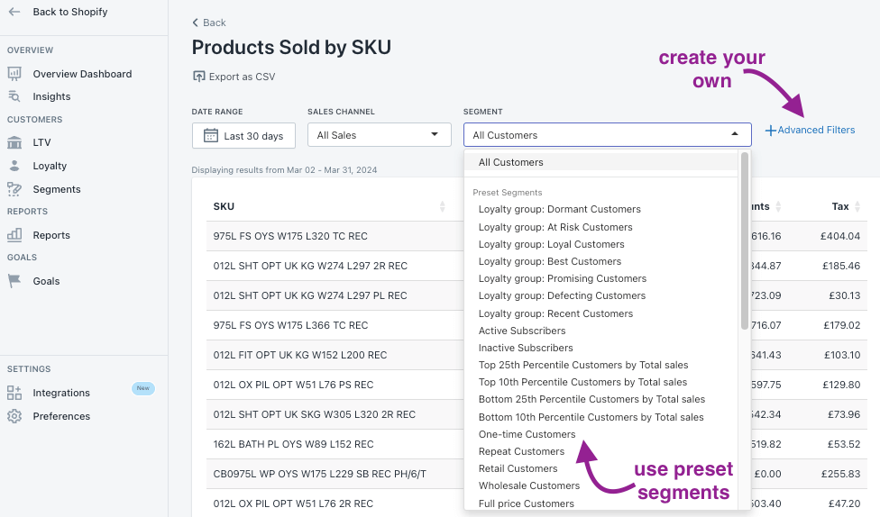Image resolution: width=880 pixels, height=517 pixels.
Task: Open Segments in sidebar
Action: [x=57, y=189]
